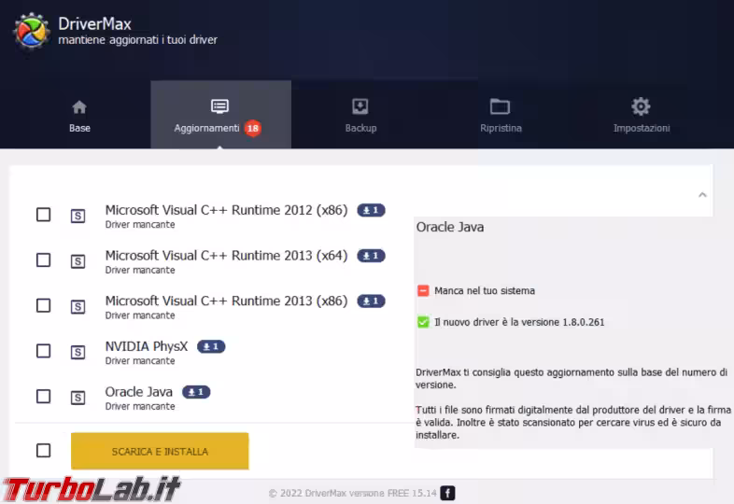Click the DriverMax logo icon

32,31
